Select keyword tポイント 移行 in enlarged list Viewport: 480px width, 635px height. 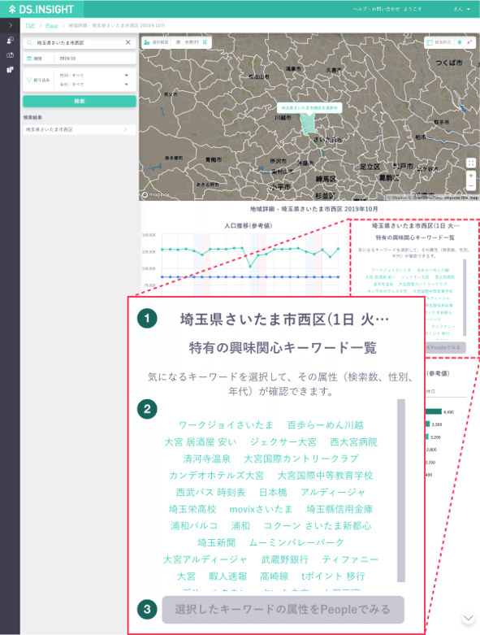(333, 576)
